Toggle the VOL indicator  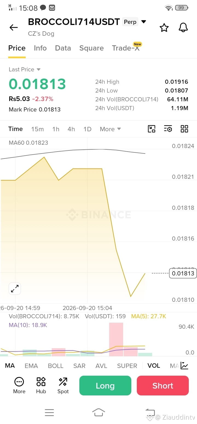[x=154, y=366]
